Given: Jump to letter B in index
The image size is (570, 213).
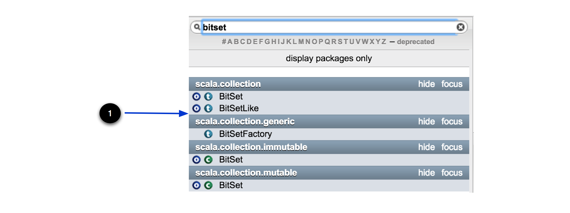Looking at the screenshot, I should [236, 42].
